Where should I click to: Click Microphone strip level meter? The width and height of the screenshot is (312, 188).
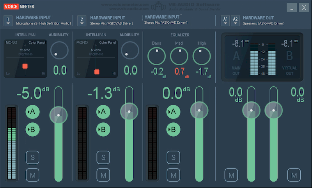click(12, 143)
